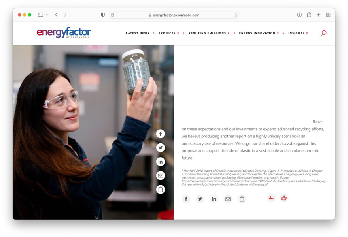Click the Facebook share icon on photo
The height and width of the screenshot is (237, 348).
point(160,134)
